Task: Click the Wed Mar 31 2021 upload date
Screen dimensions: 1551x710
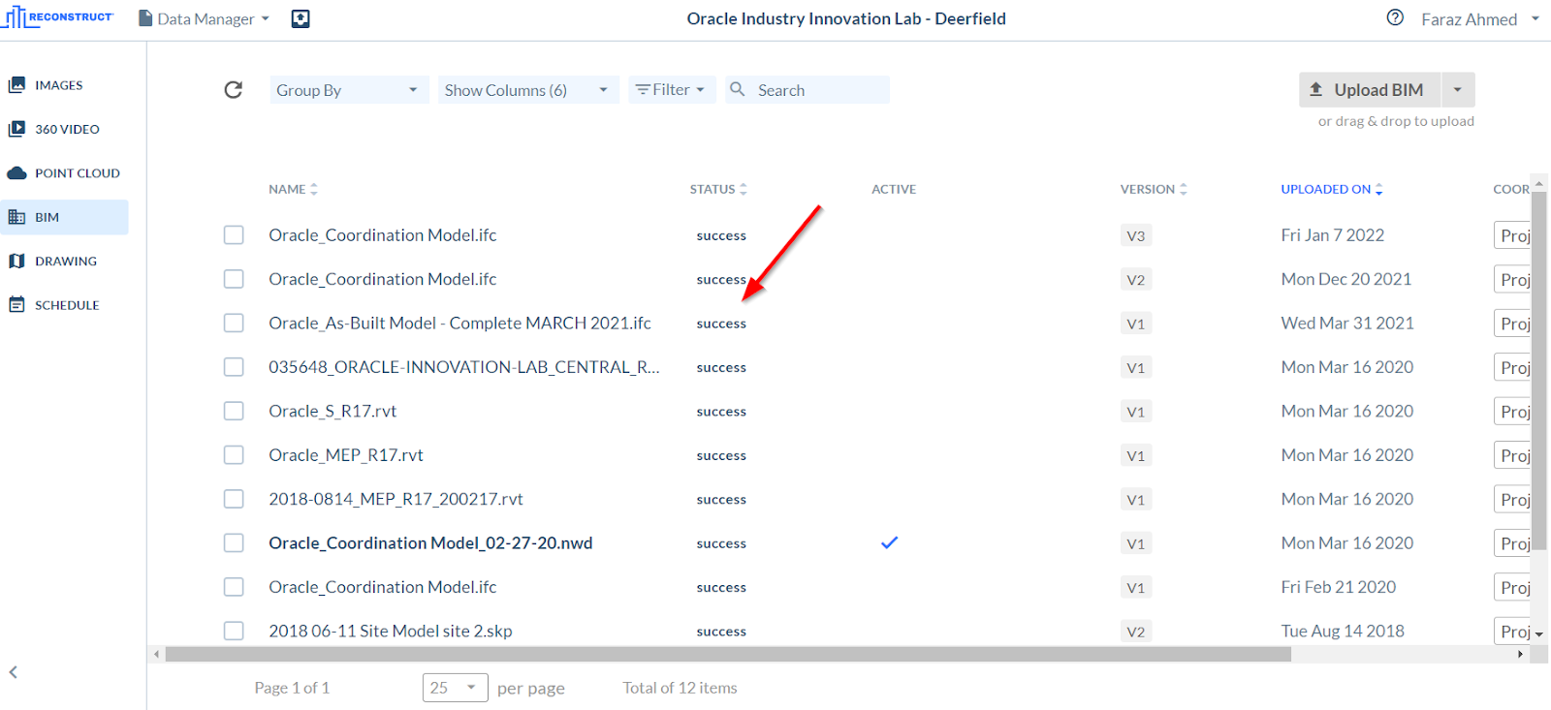Action: (1347, 323)
